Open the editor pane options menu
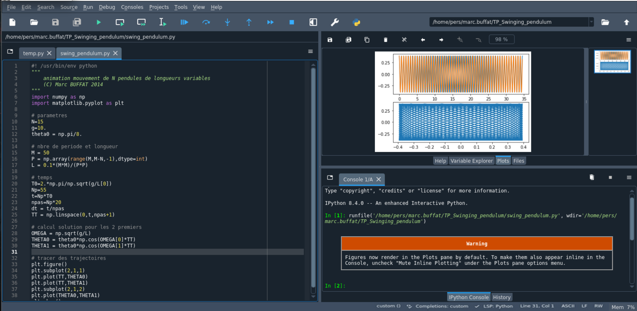Viewport: 637px width, 311px height. click(310, 52)
